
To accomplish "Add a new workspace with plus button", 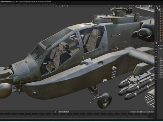I will [55, 4].
